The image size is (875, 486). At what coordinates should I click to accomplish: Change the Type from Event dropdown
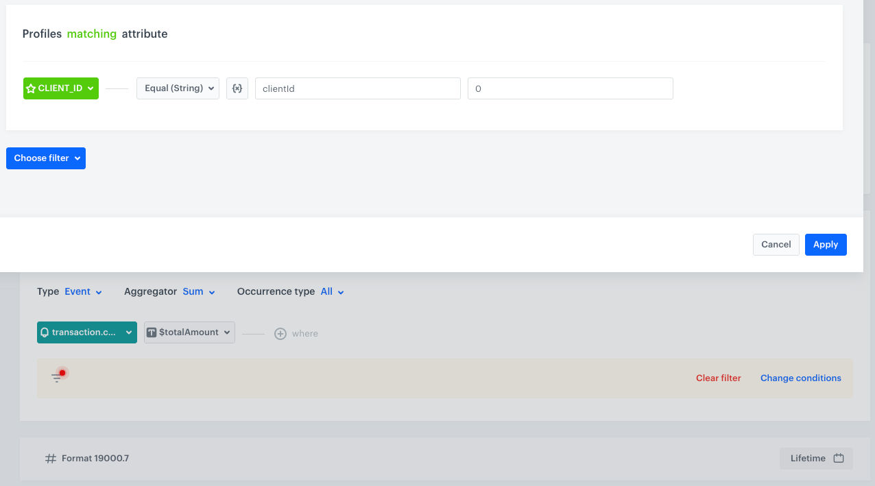pos(82,291)
